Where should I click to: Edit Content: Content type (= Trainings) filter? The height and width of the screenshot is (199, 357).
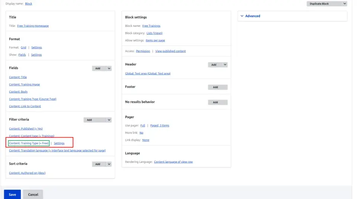click(32, 136)
